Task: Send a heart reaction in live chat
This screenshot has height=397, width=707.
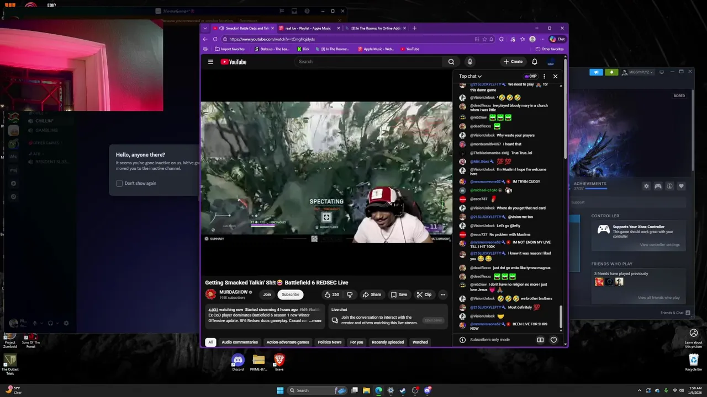Action: click(x=553, y=340)
